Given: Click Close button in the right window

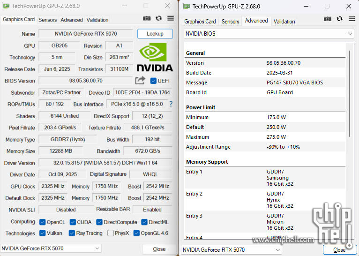Looking at the screenshot, I should coord(339,250).
